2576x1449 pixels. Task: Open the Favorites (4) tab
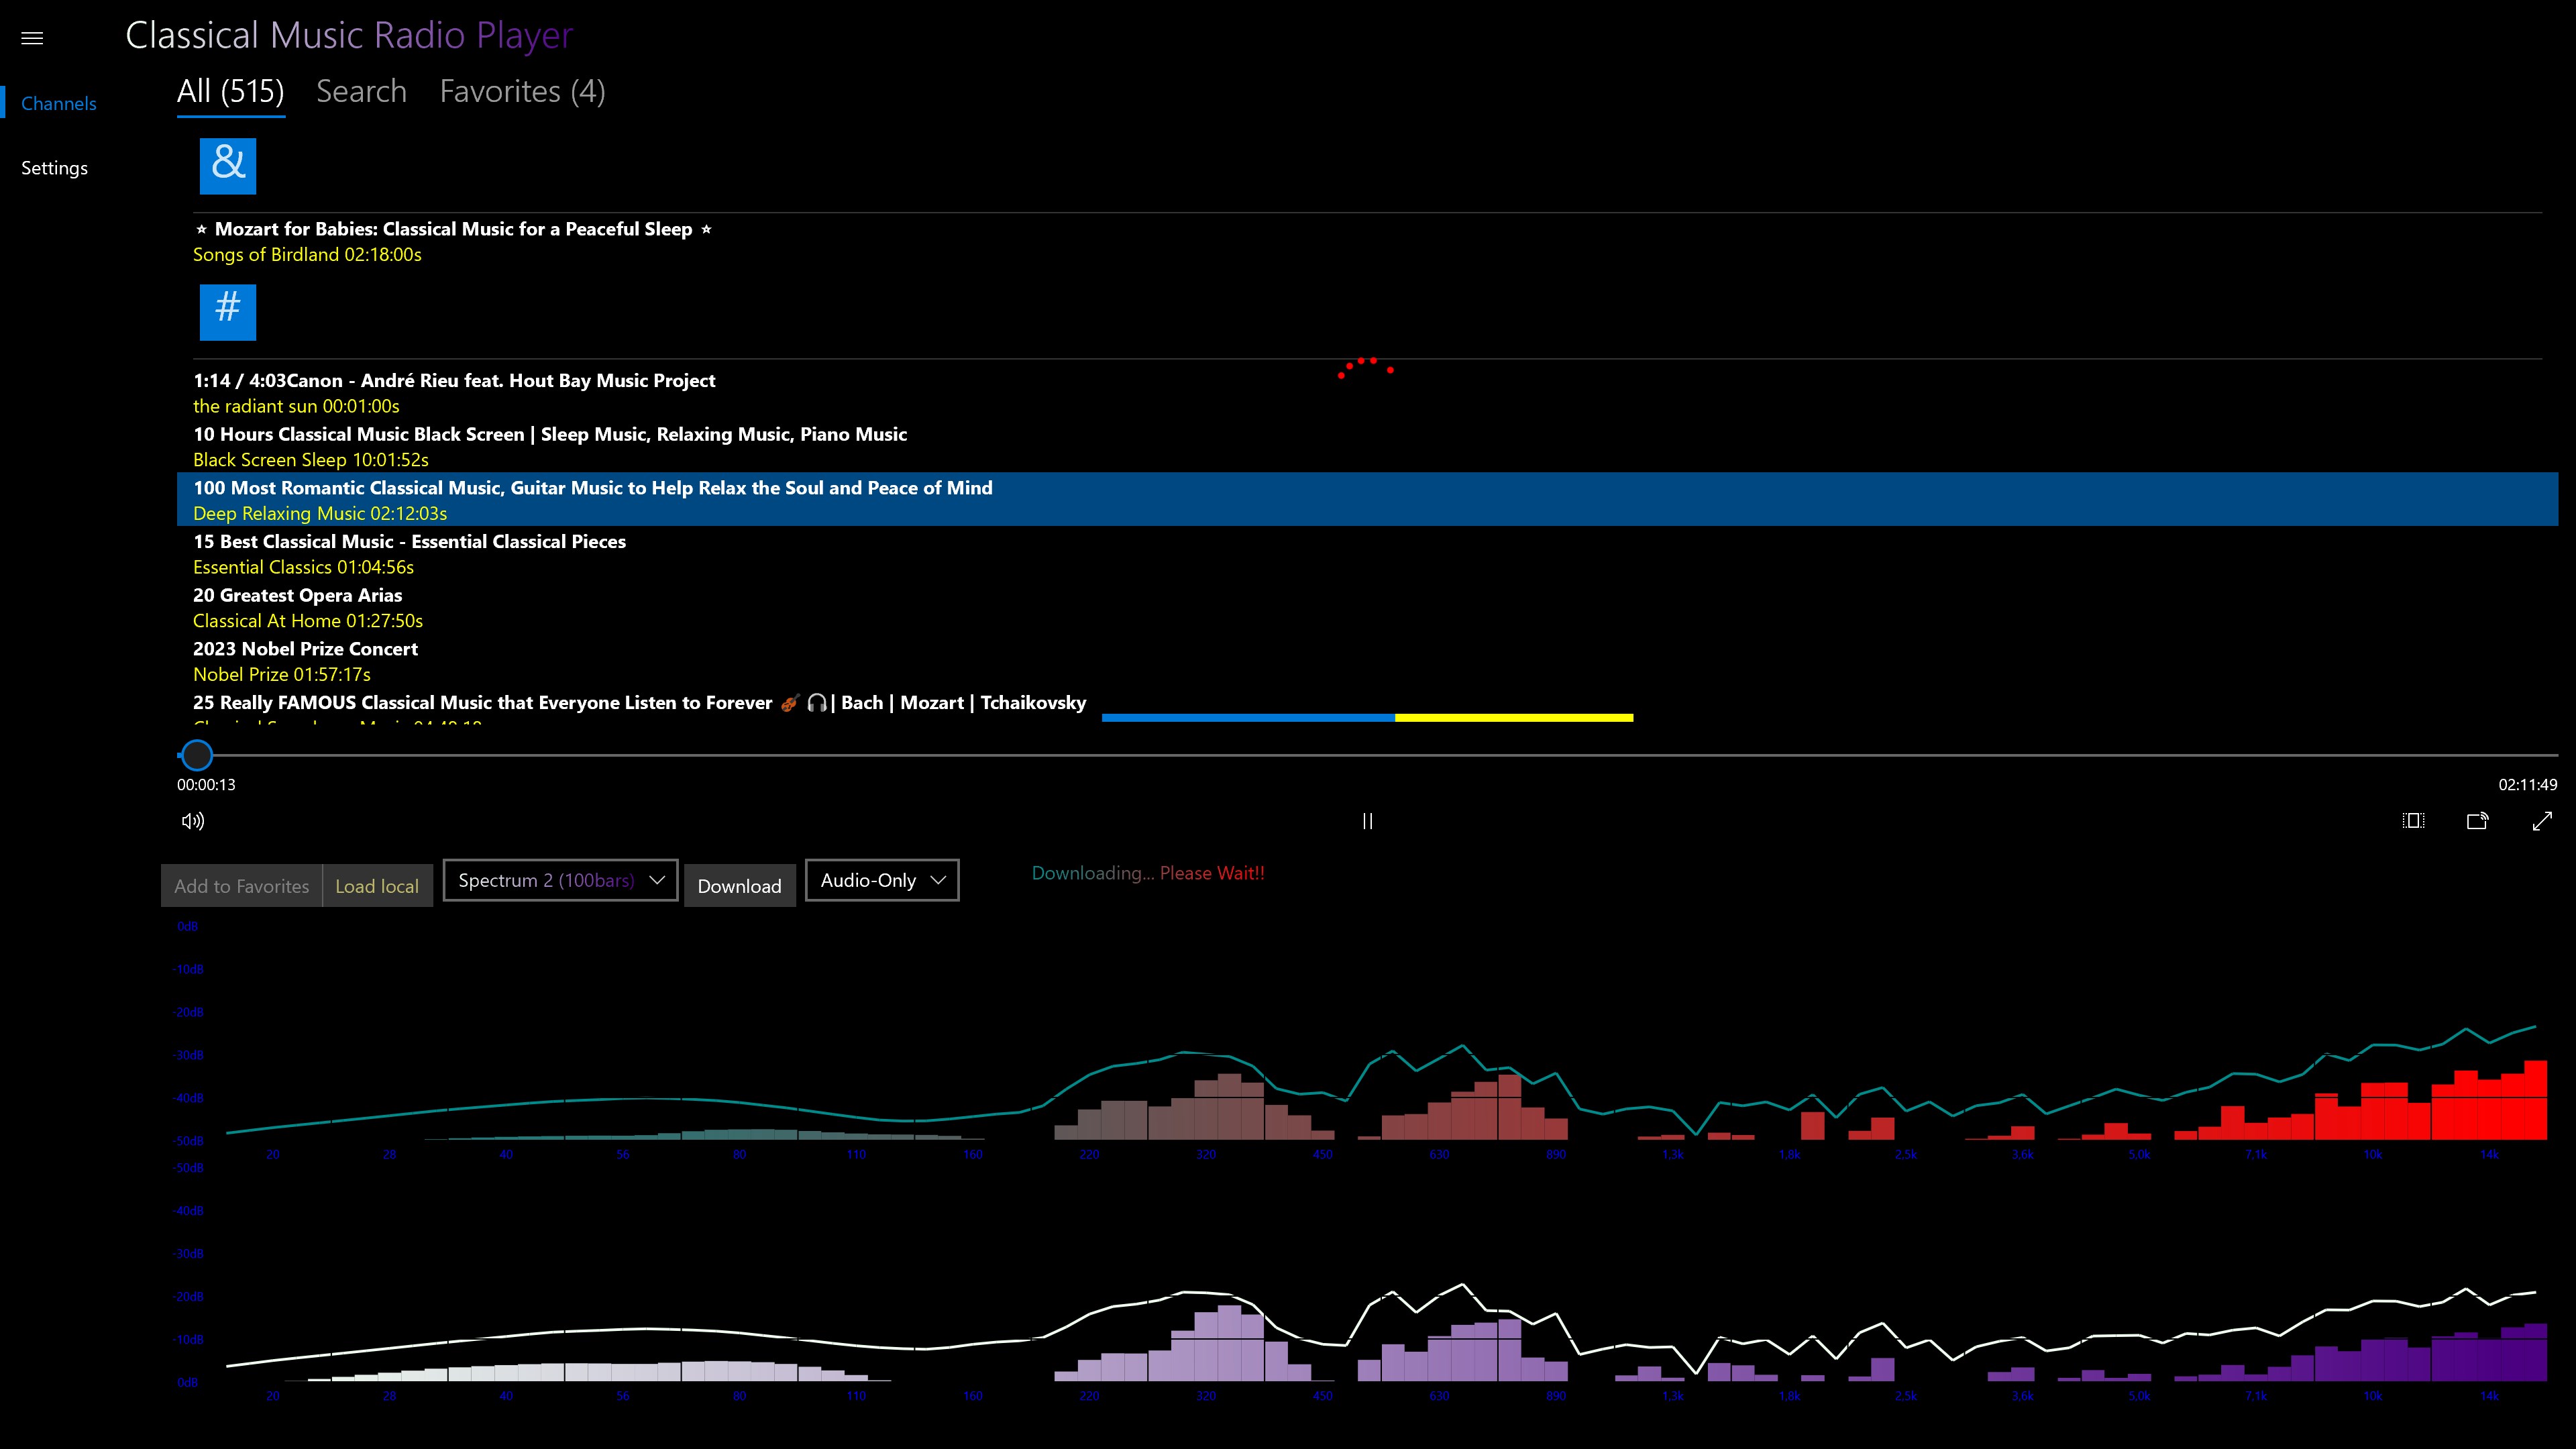pos(522,92)
